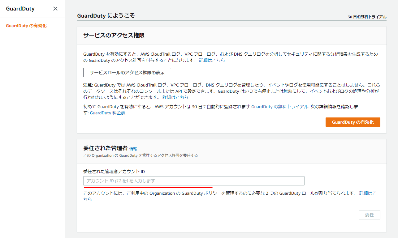The height and width of the screenshot is (238, 398).
Task: Click the GuardDuty title in the sidebar
Action: (20, 9)
